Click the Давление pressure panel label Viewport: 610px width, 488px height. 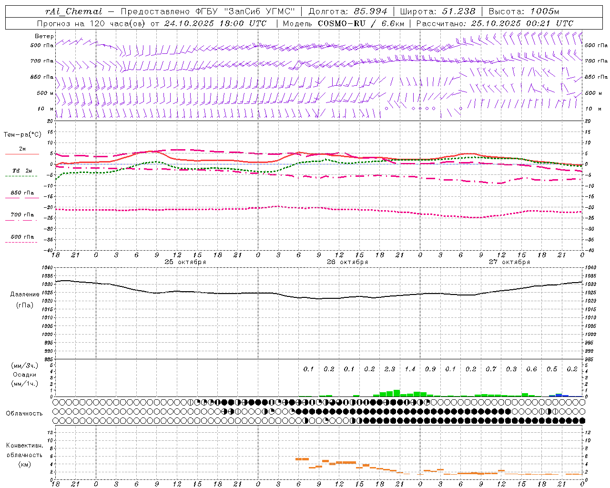[24, 295]
